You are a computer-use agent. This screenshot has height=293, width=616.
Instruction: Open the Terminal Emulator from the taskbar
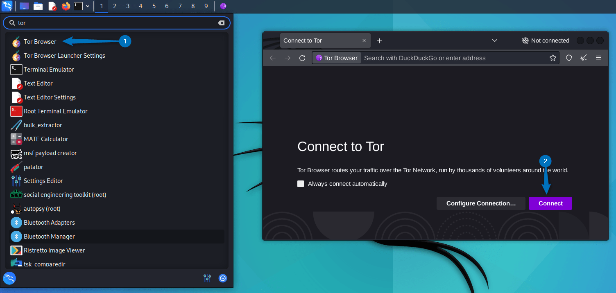(78, 6)
